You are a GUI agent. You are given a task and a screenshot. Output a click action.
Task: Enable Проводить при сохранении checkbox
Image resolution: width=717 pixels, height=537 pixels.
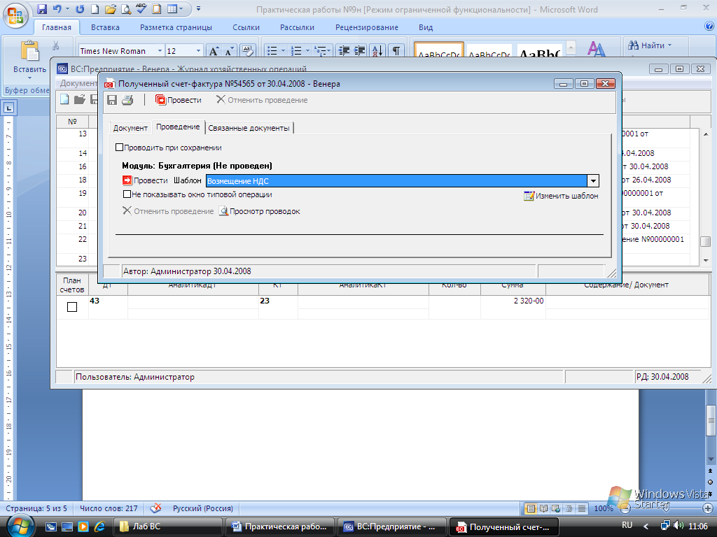click(119, 148)
